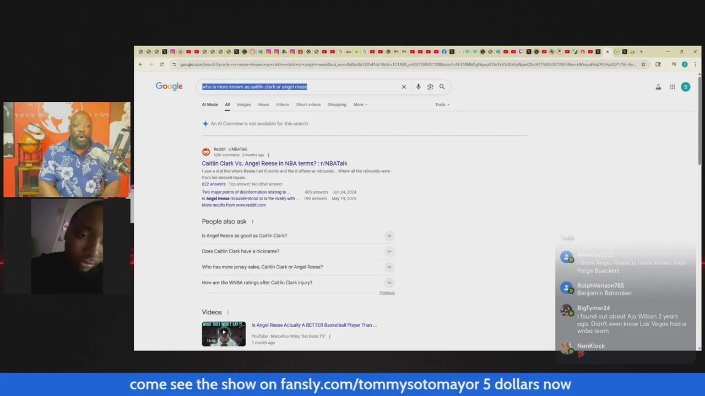Switch to Short videos tab

pyautogui.click(x=308, y=105)
